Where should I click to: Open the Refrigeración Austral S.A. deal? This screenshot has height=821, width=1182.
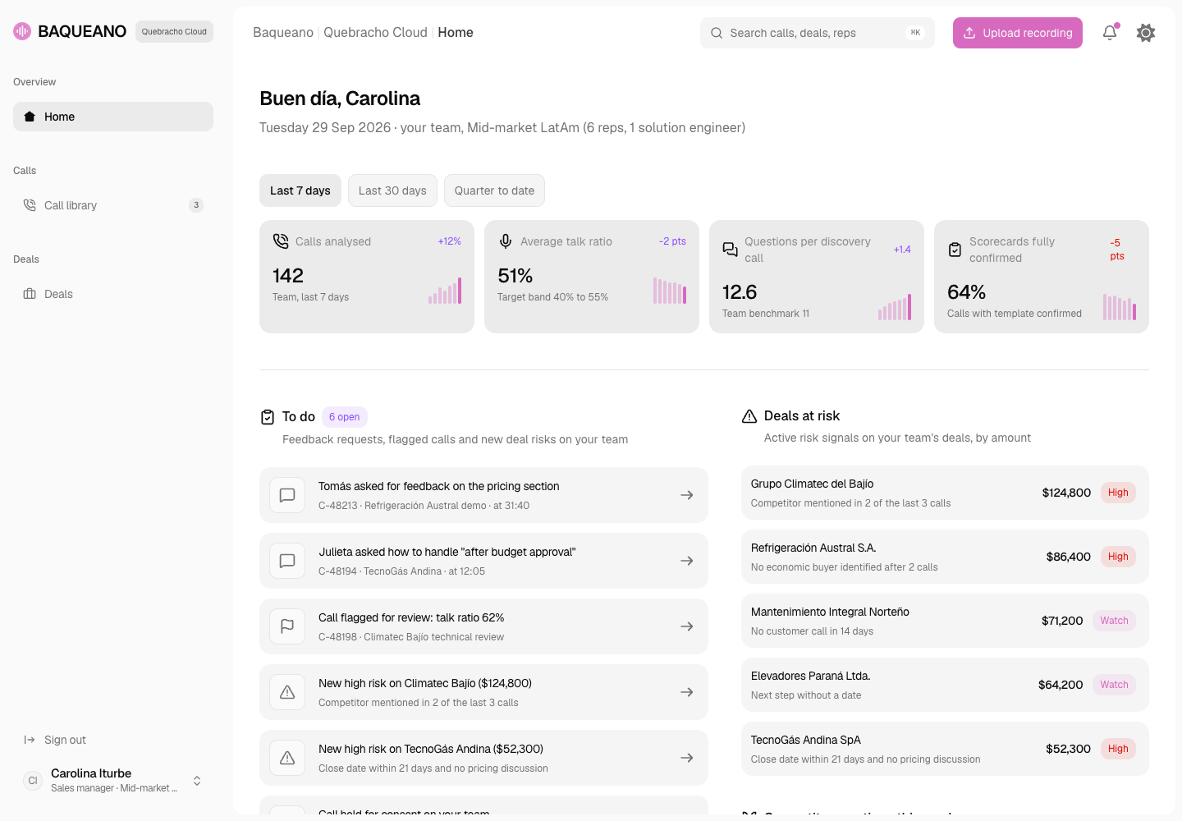click(x=945, y=557)
